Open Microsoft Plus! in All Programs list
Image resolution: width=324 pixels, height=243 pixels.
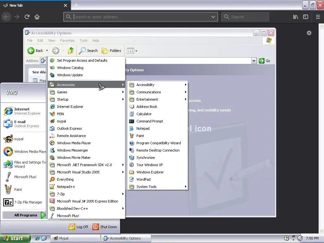86,216
